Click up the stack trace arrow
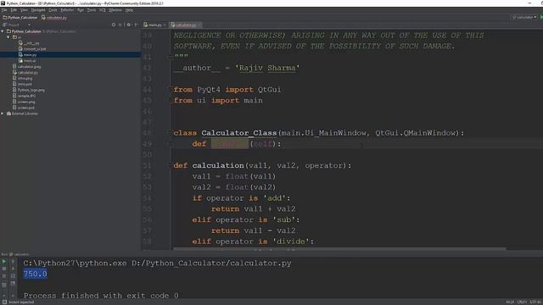This screenshot has width=543, height=305. click(x=13, y=262)
